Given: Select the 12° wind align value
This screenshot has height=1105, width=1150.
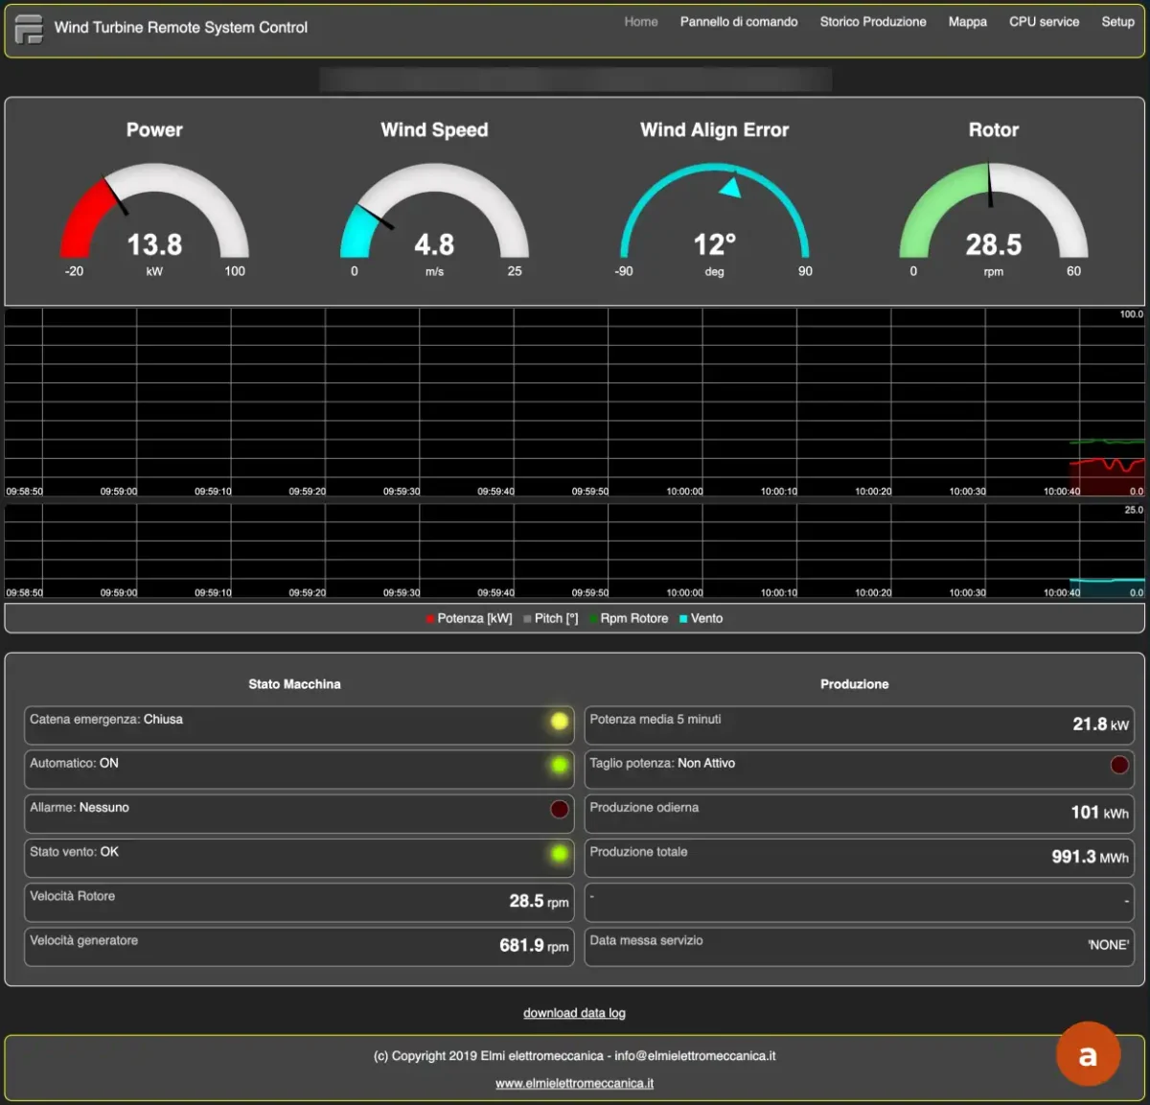Looking at the screenshot, I should pos(715,245).
